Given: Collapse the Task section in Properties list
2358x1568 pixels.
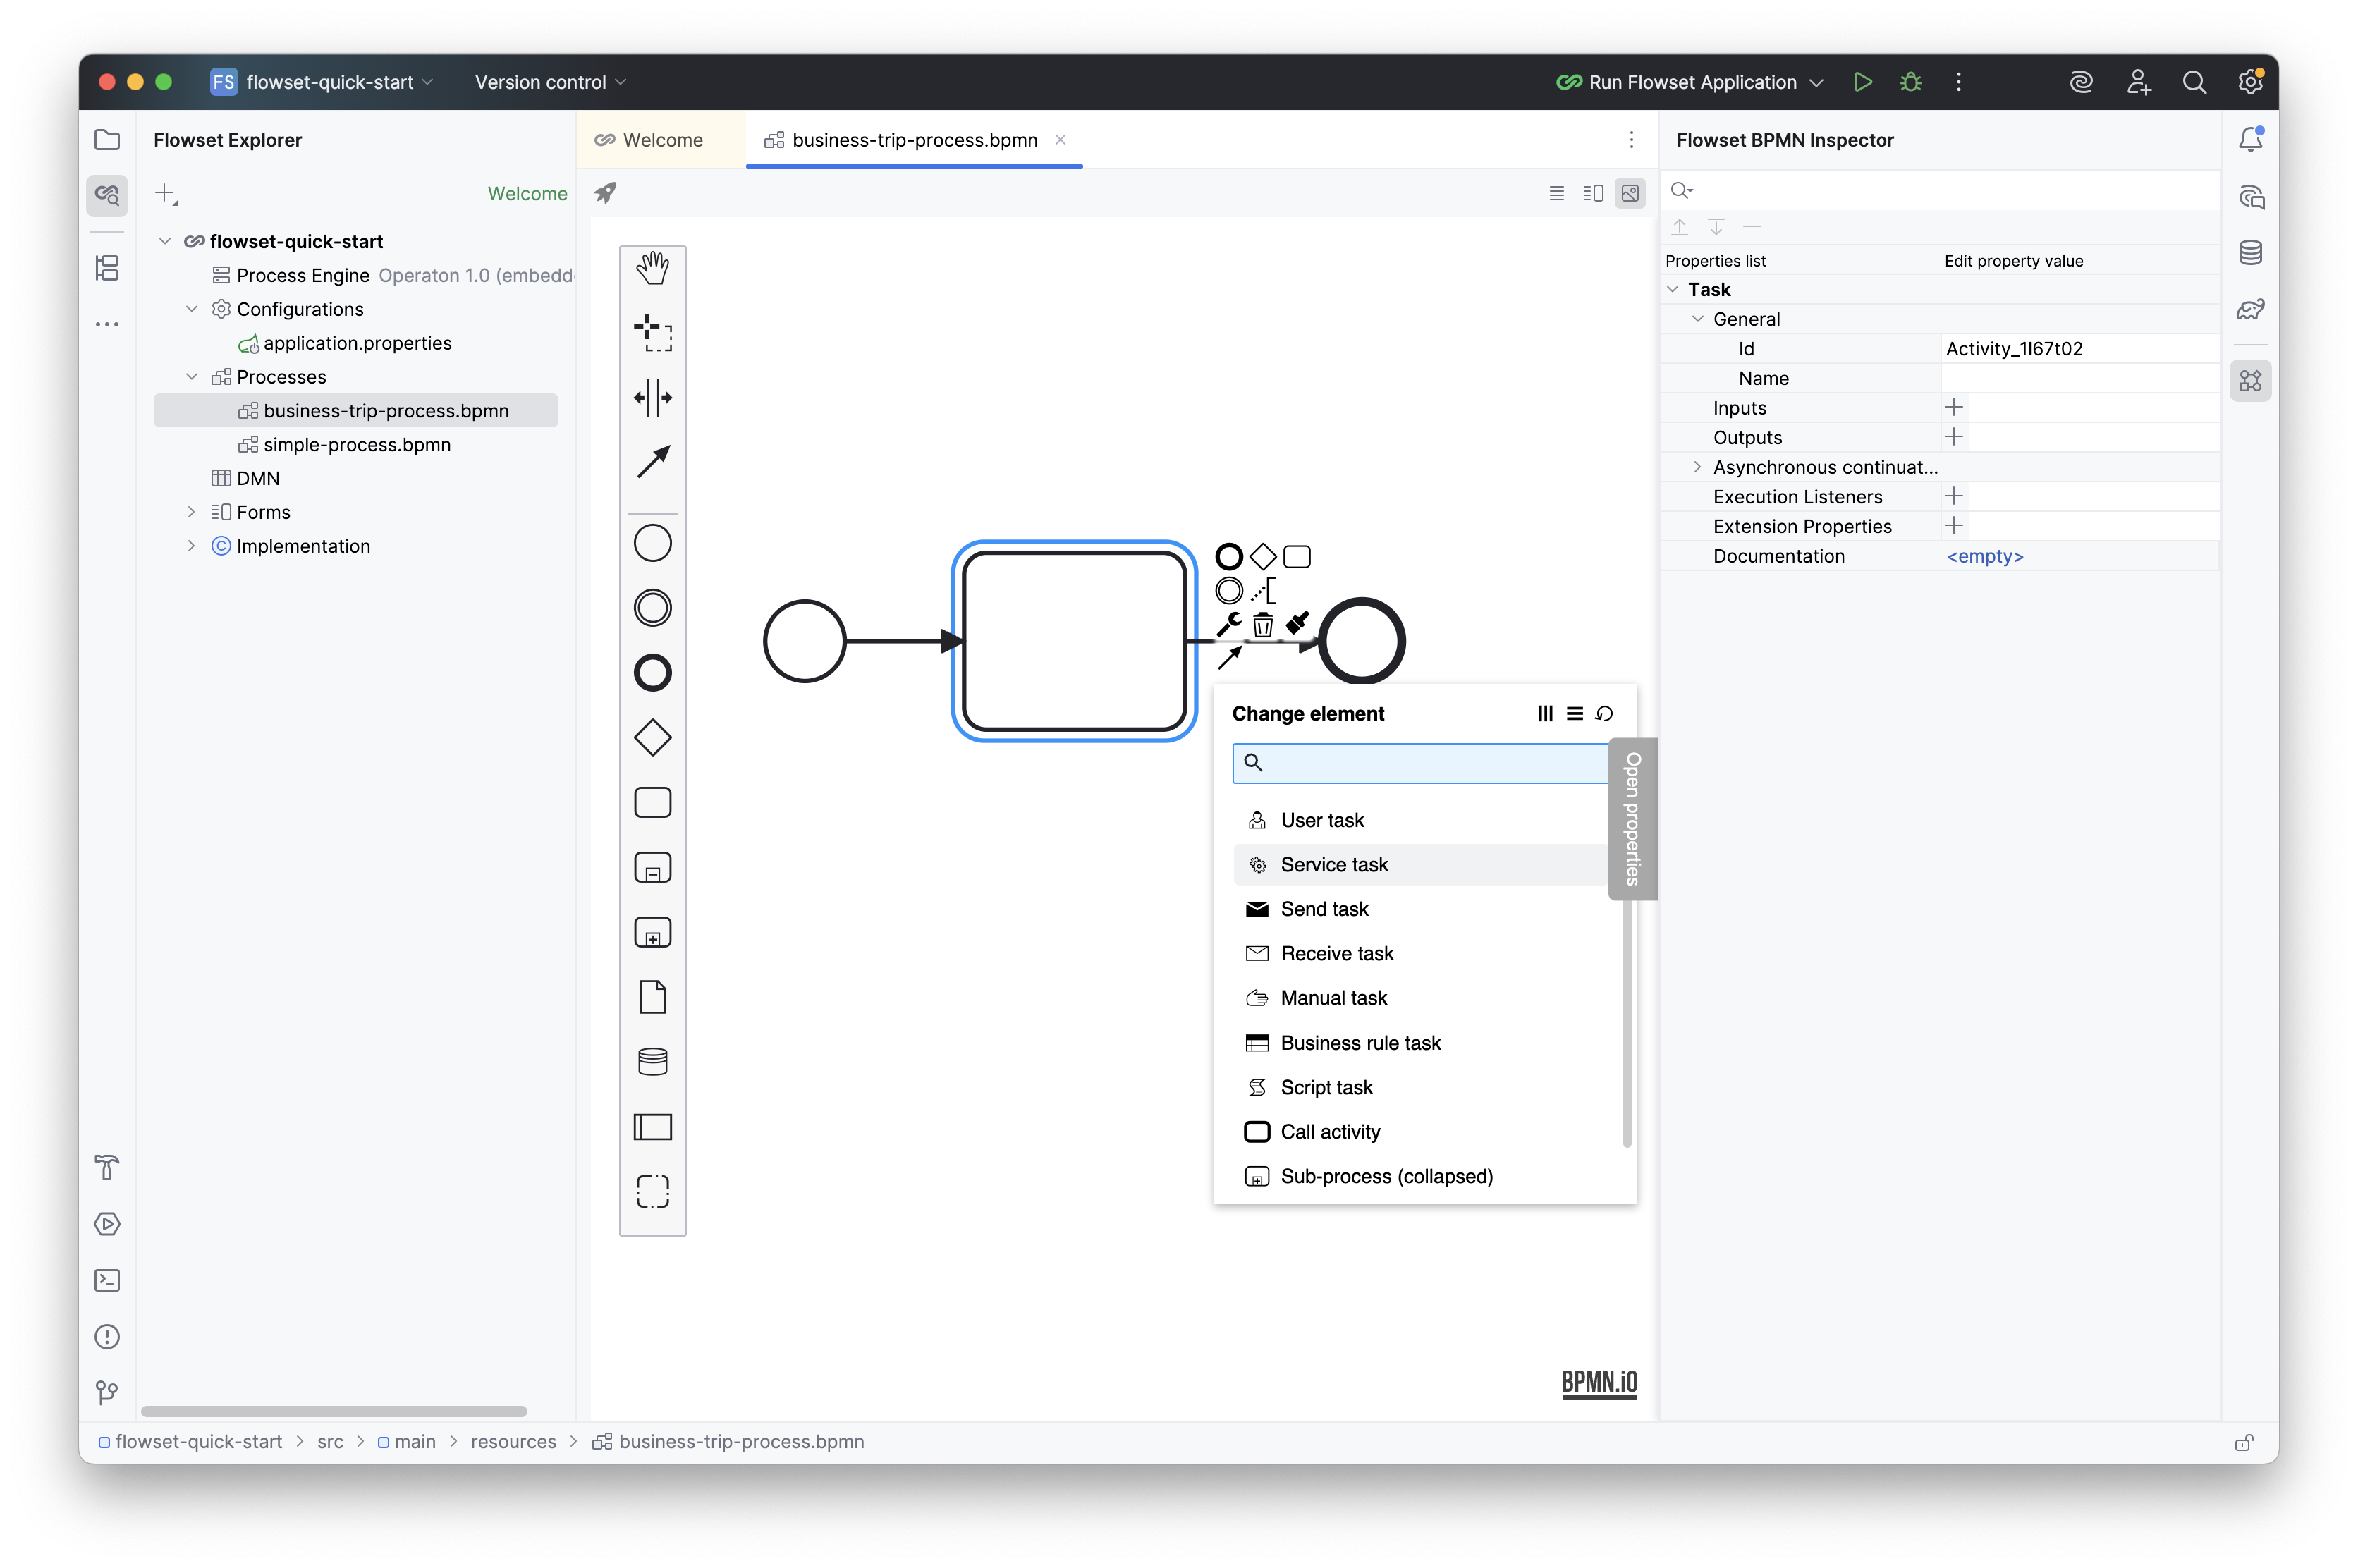Looking at the screenshot, I should coord(1672,289).
